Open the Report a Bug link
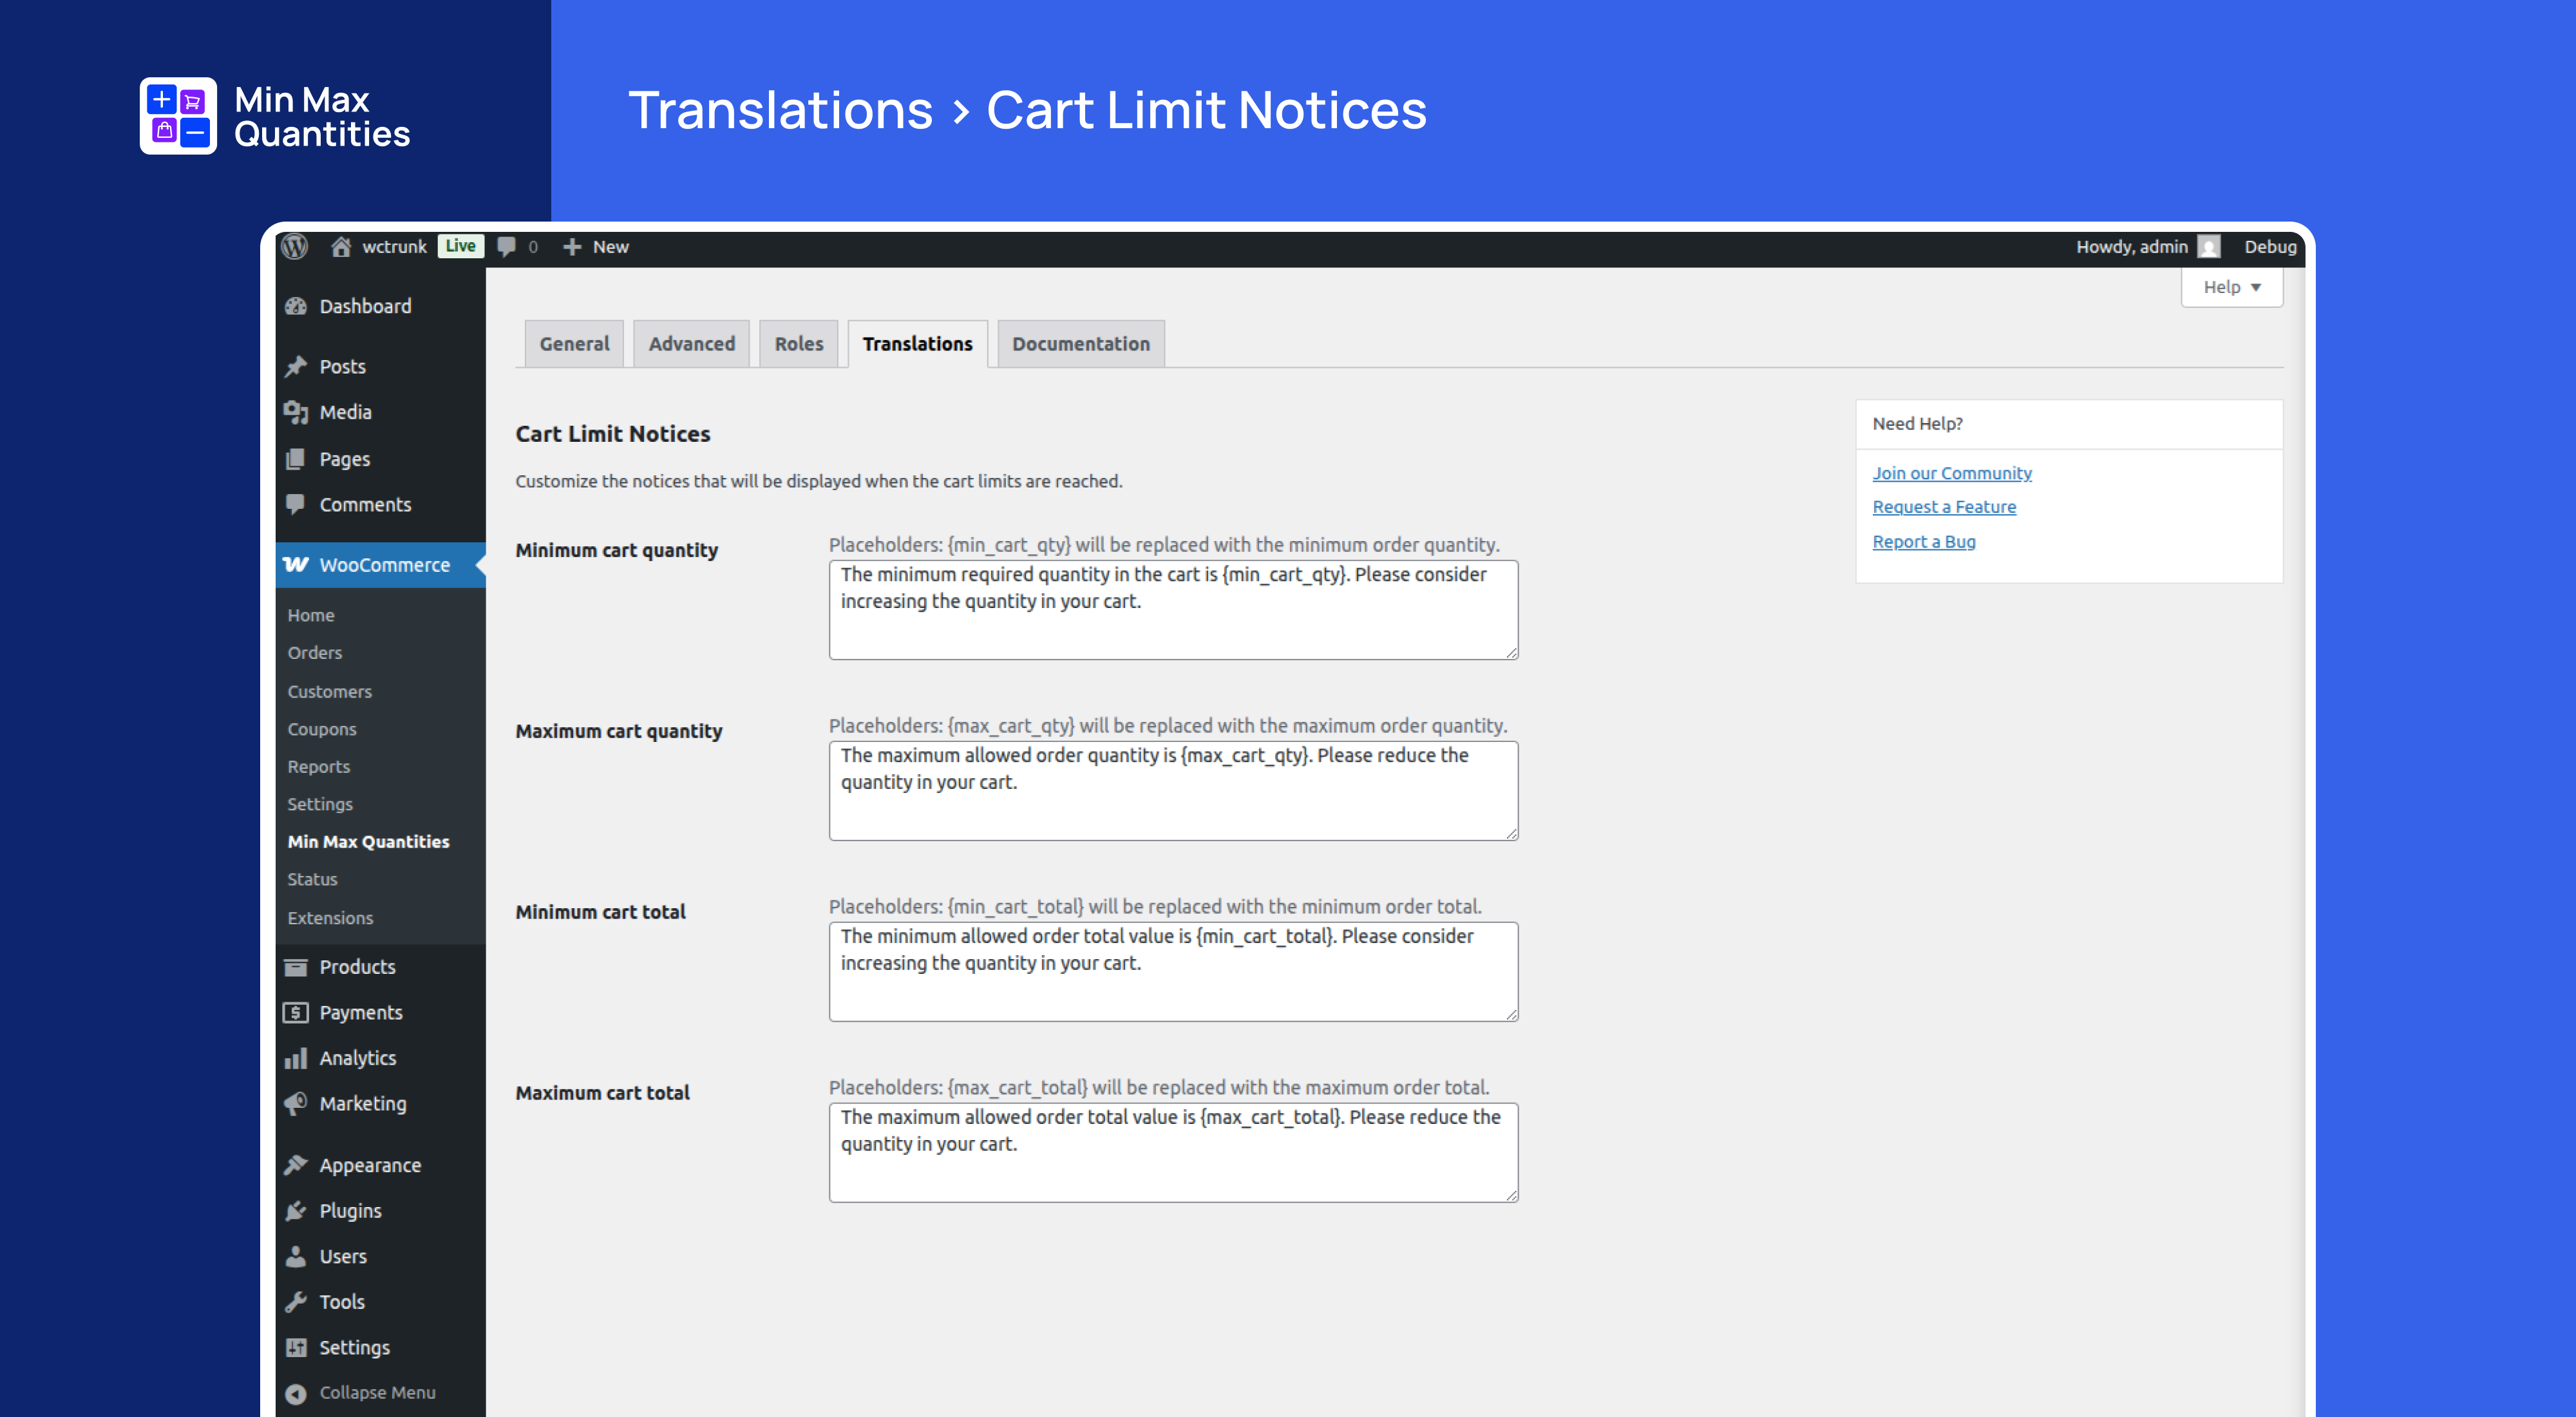2576x1417 pixels. [1924, 541]
